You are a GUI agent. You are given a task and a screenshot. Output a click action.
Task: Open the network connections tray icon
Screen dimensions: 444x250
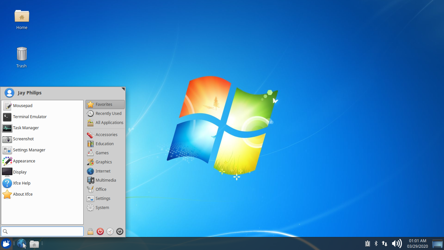point(385,243)
